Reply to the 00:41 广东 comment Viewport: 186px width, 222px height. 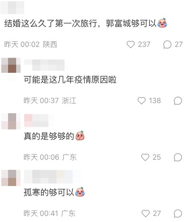(178, 214)
